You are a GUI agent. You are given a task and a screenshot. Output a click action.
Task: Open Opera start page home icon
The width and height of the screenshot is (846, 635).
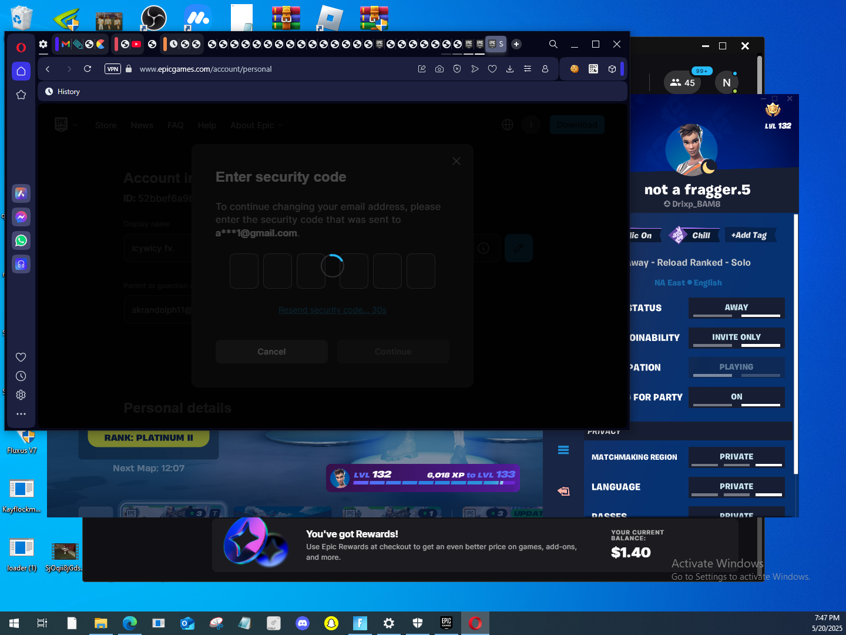(21, 71)
